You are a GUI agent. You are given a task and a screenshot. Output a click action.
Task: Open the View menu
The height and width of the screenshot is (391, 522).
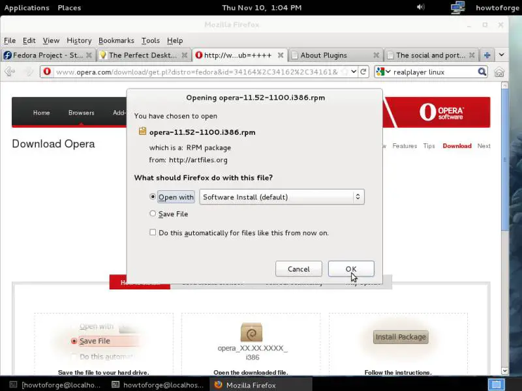pos(51,40)
